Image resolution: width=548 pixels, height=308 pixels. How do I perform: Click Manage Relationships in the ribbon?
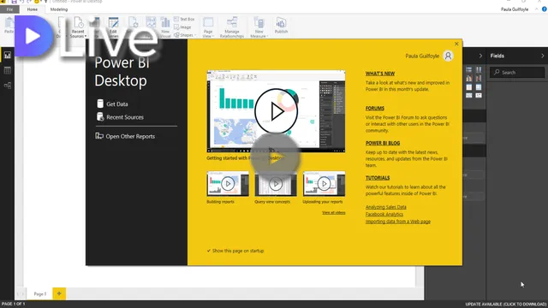[x=232, y=27]
